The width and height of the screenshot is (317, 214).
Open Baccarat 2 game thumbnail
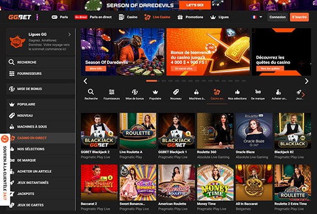click(99, 183)
